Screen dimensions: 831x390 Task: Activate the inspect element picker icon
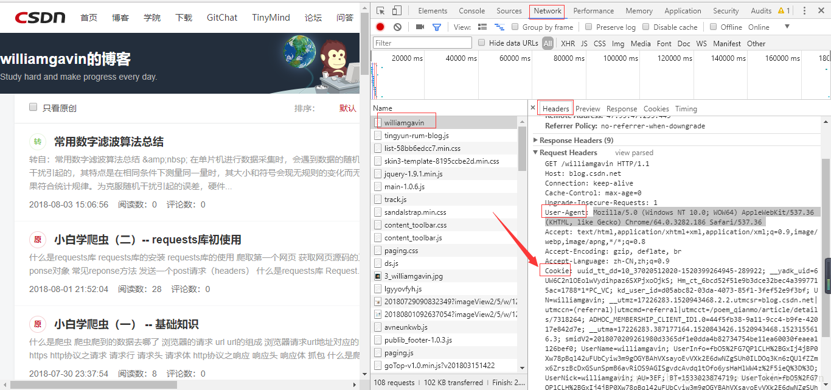pyautogui.click(x=380, y=11)
